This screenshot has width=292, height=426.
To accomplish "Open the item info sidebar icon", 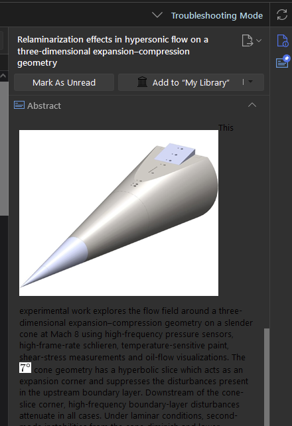I will (283, 40).
